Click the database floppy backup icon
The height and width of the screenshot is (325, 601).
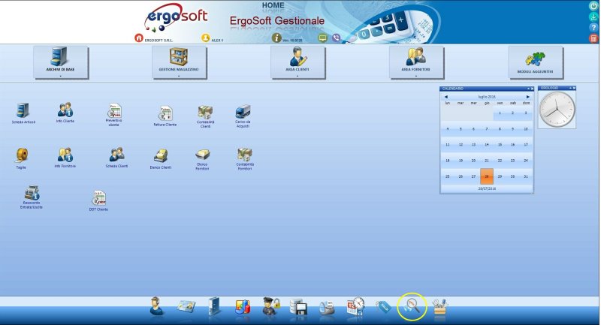(x=298, y=307)
